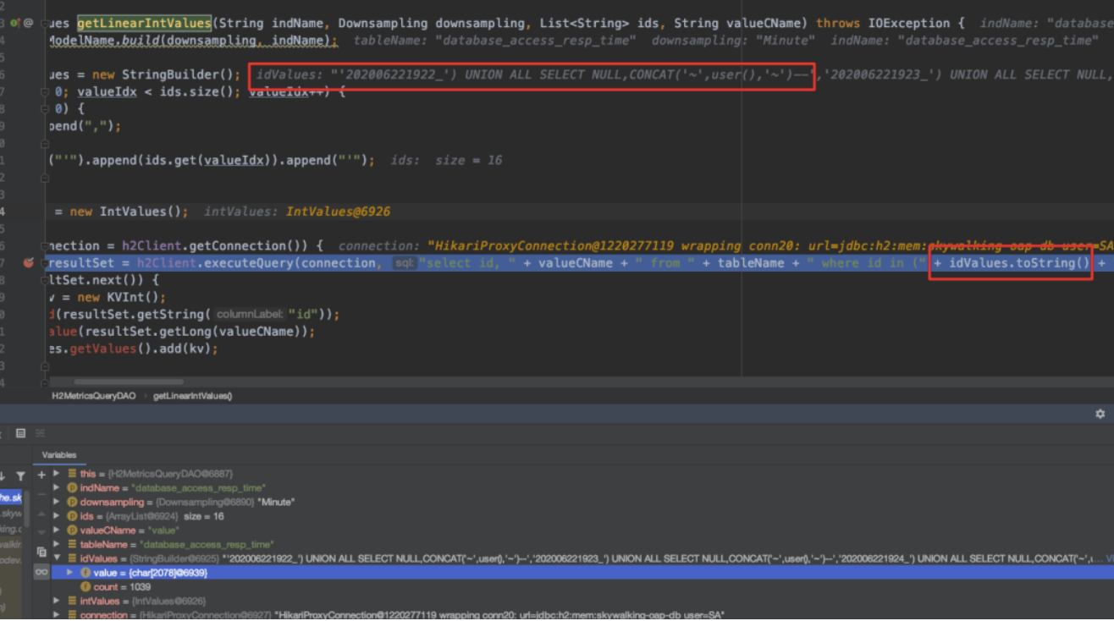Open debugger settings gear icon

(1100, 414)
